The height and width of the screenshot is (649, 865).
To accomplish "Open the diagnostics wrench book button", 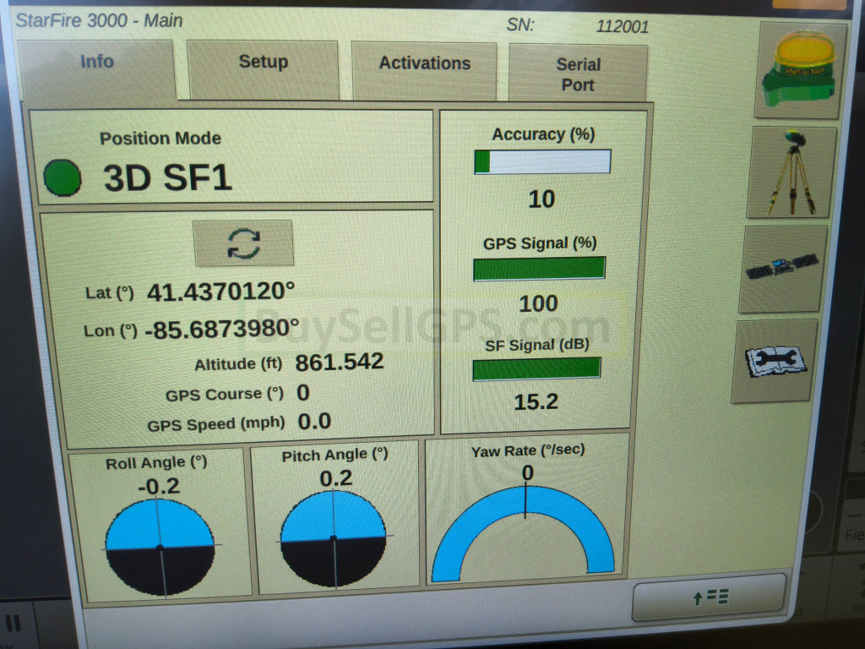I will 774,361.
